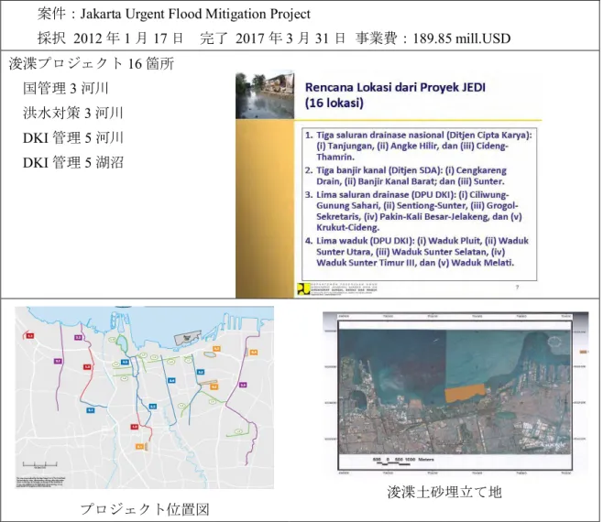Select item 2 "Tiga banjir kanal"

pyautogui.click(x=406, y=176)
